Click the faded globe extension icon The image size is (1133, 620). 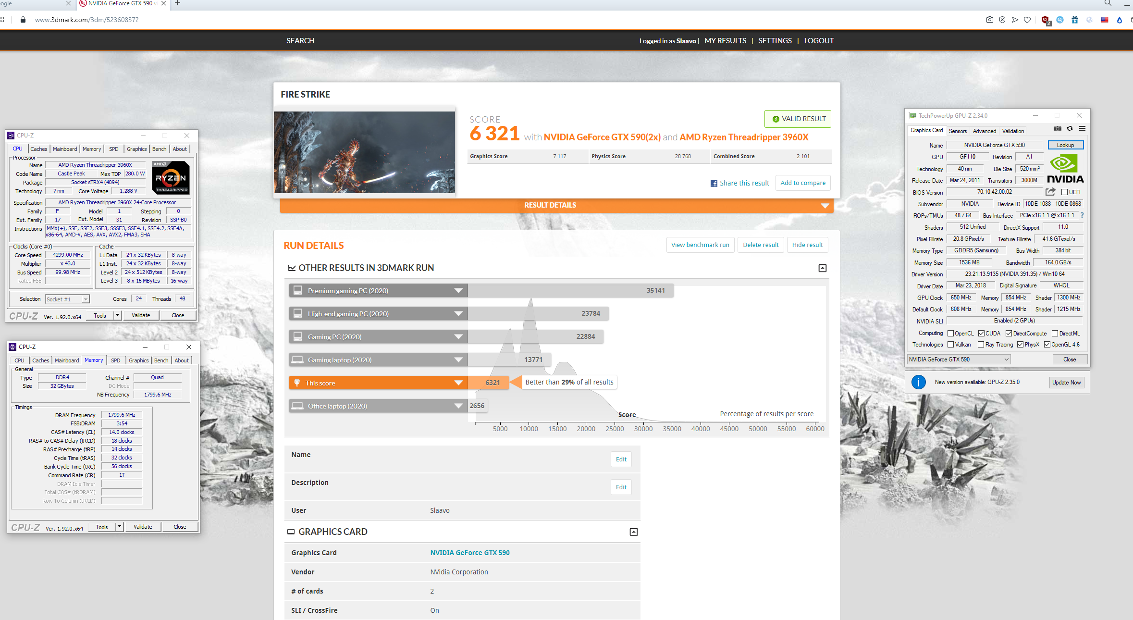[1090, 20]
